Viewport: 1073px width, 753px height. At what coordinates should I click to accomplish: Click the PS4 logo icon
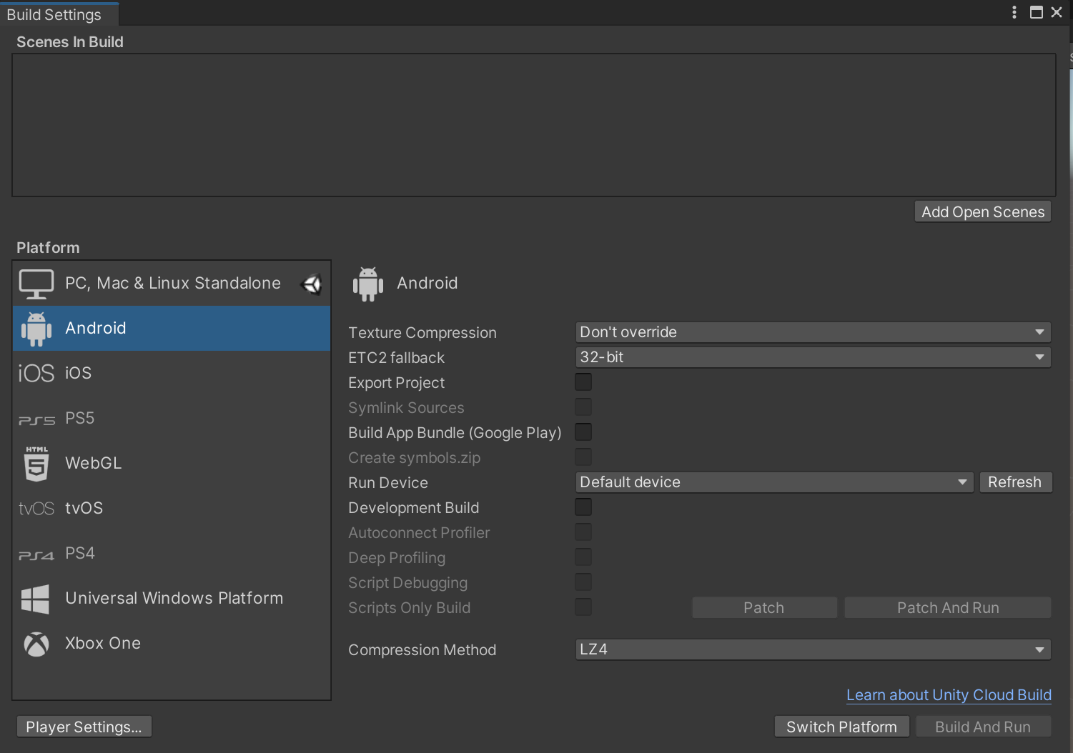tap(36, 555)
